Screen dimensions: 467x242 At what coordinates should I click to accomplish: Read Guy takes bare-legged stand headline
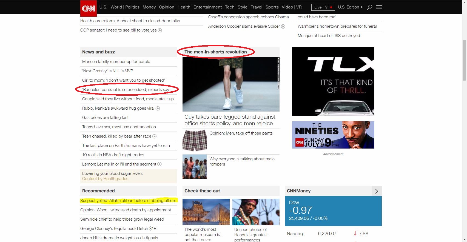(230, 120)
